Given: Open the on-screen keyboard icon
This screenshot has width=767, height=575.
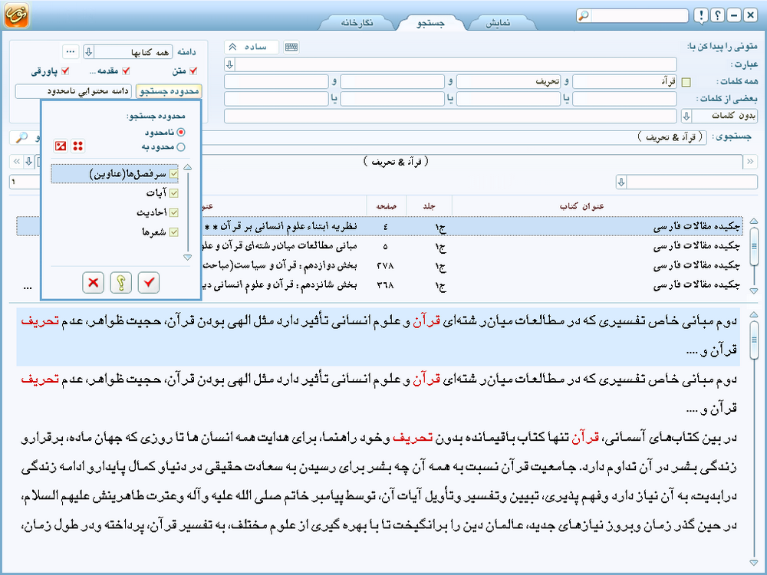Looking at the screenshot, I should [x=291, y=47].
